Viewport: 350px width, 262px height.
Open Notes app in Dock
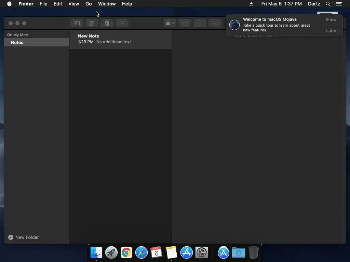[172, 252]
